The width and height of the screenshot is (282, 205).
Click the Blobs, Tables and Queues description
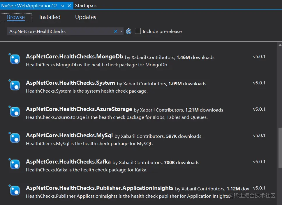click(x=117, y=117)
